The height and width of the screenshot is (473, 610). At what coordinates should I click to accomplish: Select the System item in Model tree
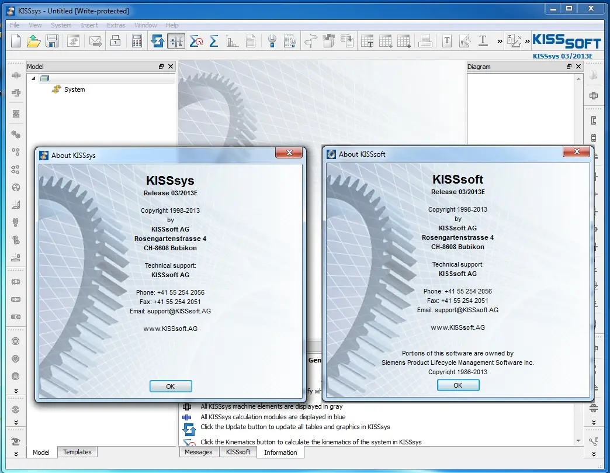74,89
